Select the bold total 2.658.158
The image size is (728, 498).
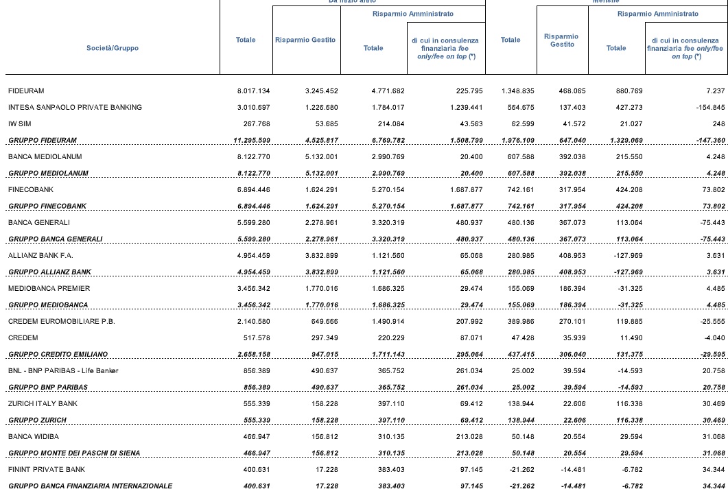click(253, 355)
